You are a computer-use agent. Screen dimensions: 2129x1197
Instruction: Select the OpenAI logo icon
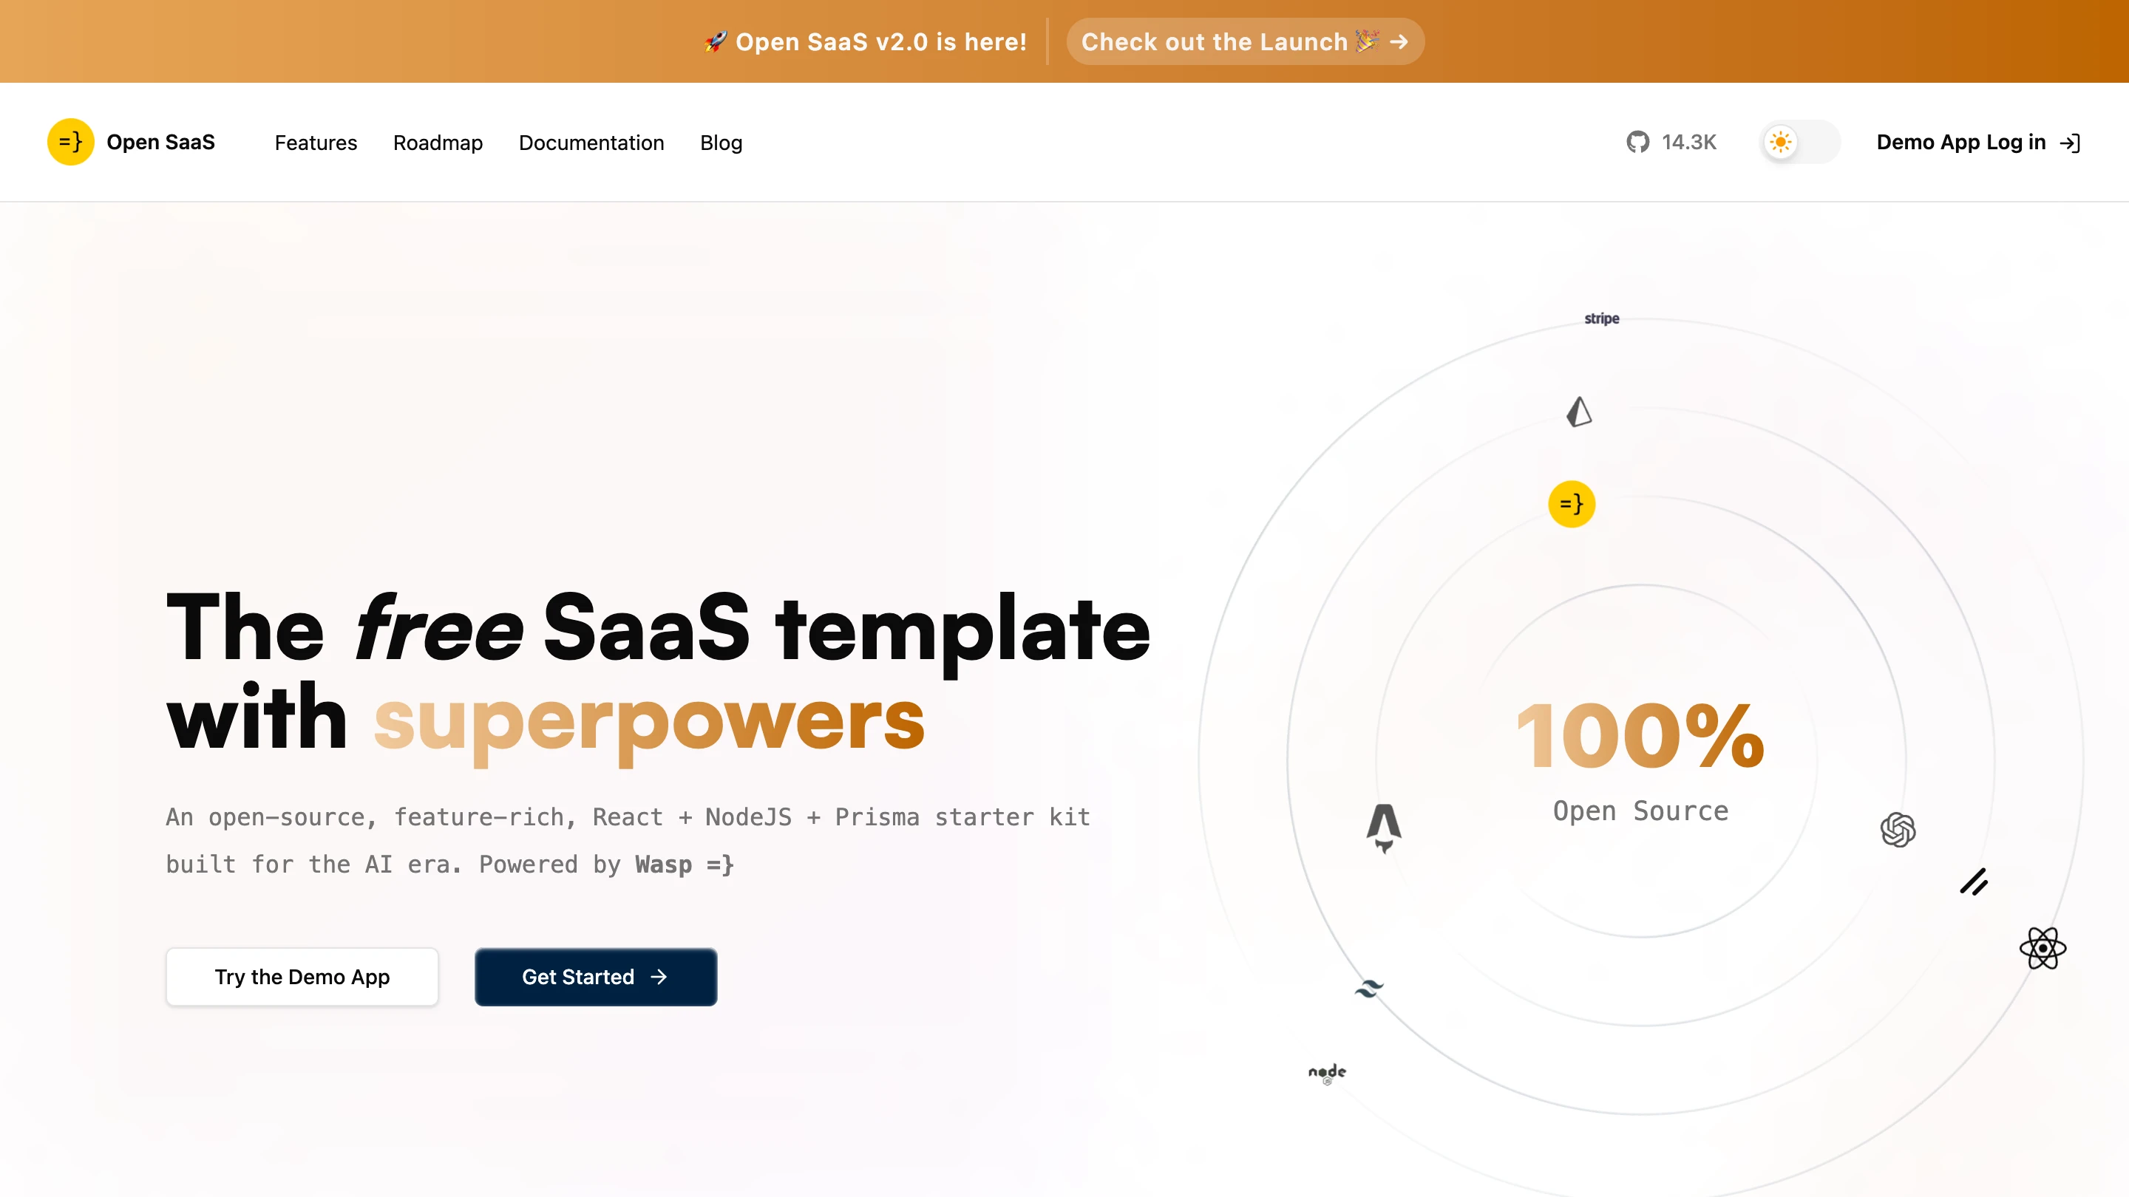pos(1898,828)
